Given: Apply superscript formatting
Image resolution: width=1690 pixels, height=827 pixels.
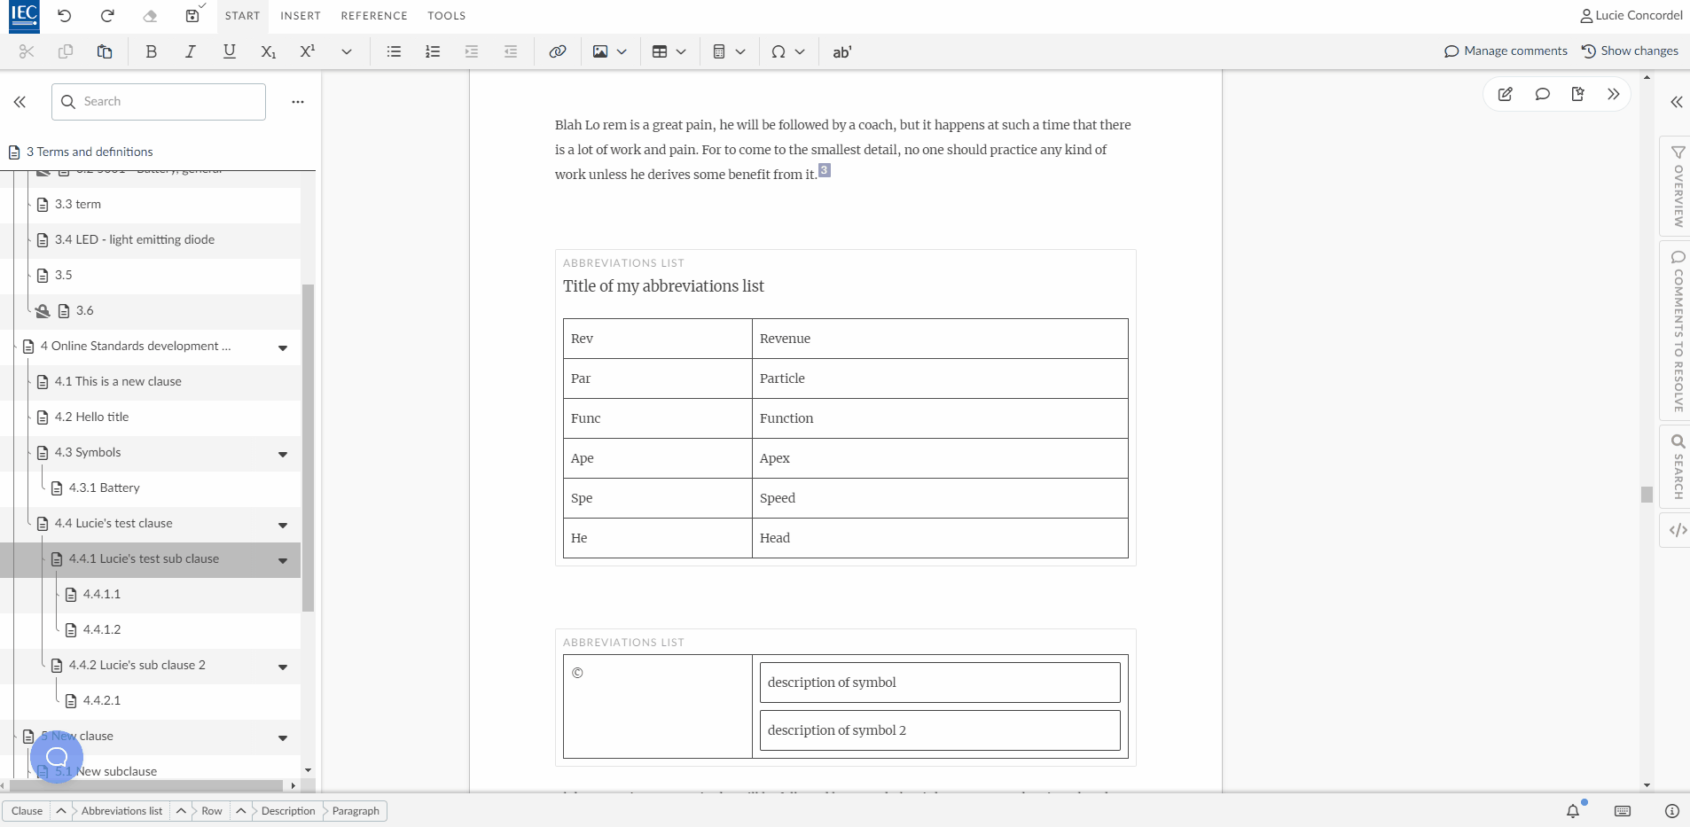Looking at the screenshot, I should (x=308, y=51).
